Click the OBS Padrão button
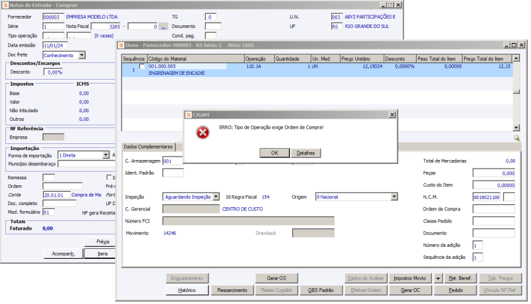 (321, 290)
